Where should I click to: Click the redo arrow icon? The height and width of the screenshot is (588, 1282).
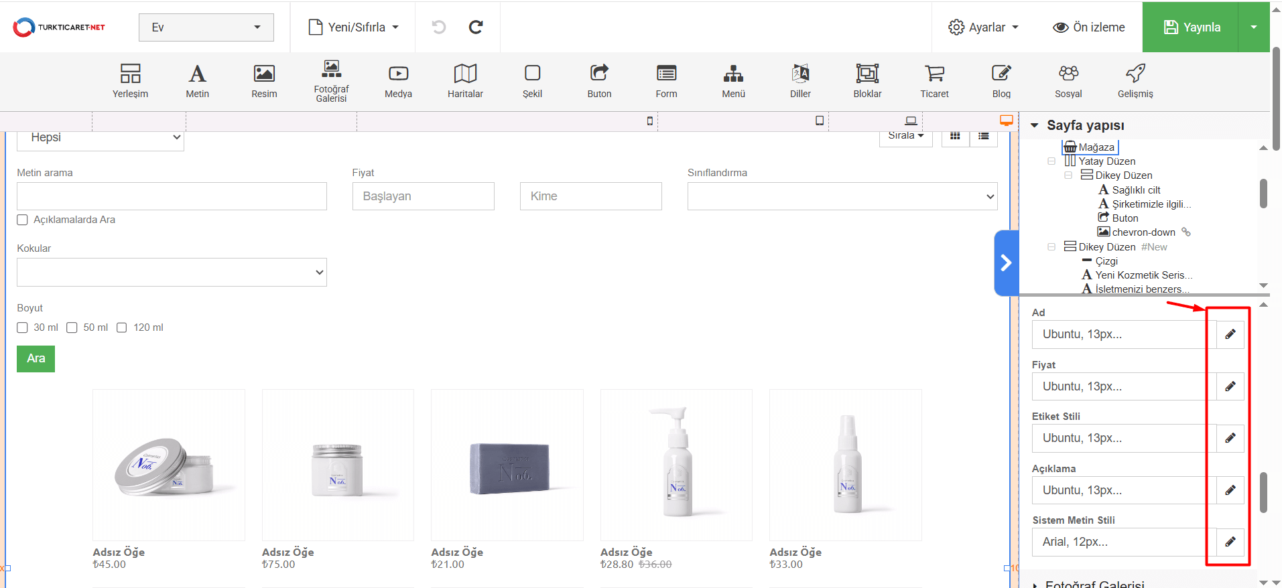pyautogui.click(x=476, y=27)
